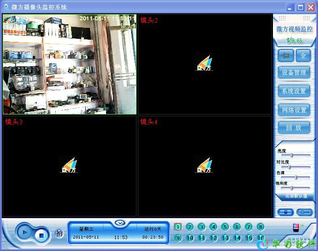Open 设备管理 device management
Image resolution: width=318 pixels, height=251 pixels.
[294, 72]
